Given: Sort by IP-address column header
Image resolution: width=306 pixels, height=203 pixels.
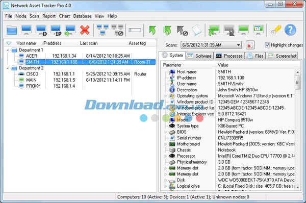Looking at the screenshot, I should (x=52, y=43).
